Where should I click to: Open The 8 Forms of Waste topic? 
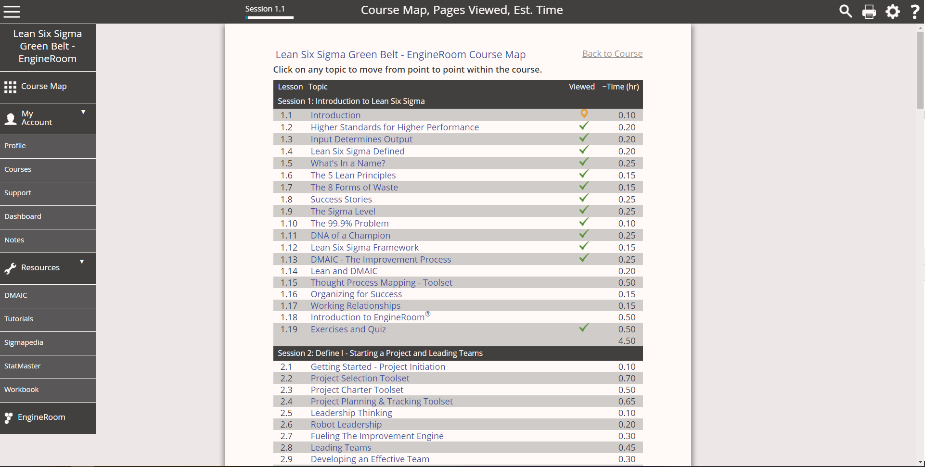[354, 188]
